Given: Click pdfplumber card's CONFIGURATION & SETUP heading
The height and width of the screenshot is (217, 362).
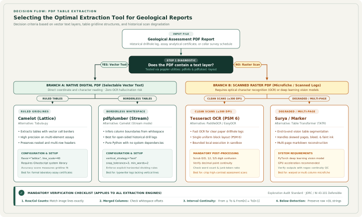Looking at the screenshot, I should coord(124,153).
